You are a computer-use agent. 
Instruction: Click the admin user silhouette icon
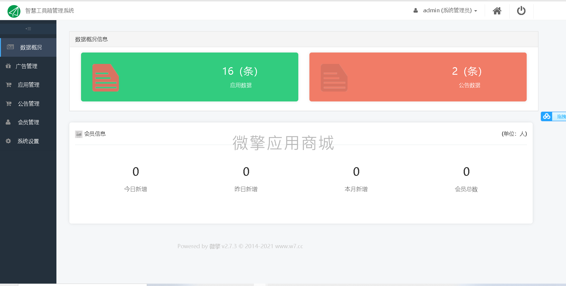[416, 10]
